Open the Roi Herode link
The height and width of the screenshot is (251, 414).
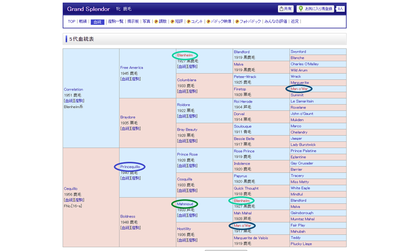point(243,102)
